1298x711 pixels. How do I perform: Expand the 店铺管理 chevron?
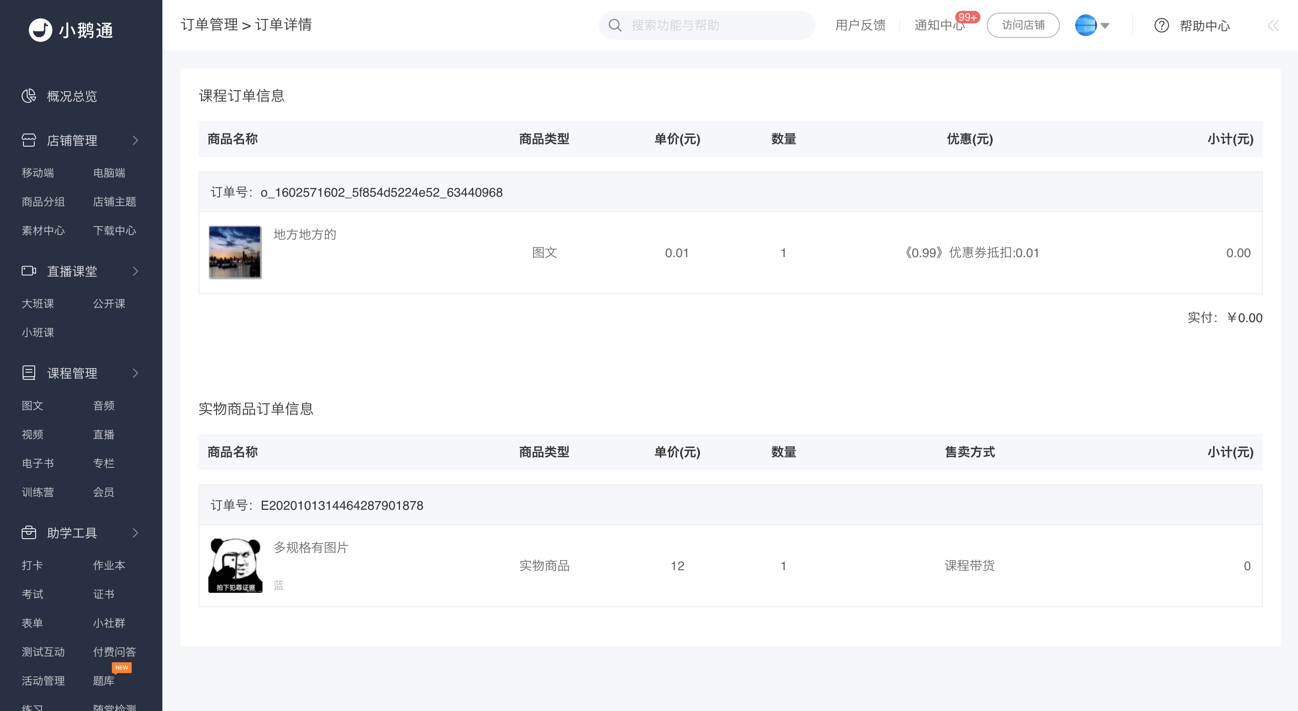coord(135,140)
